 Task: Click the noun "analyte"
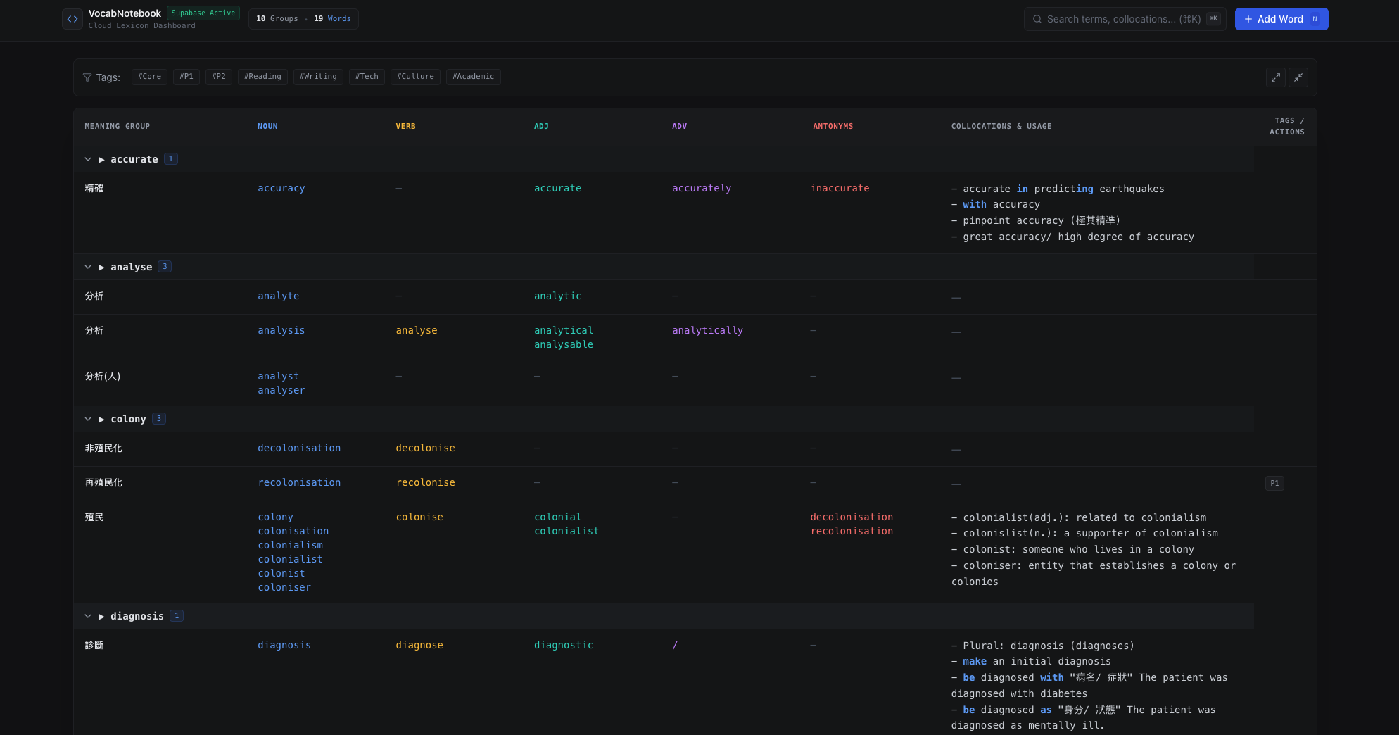pos(279,296)
